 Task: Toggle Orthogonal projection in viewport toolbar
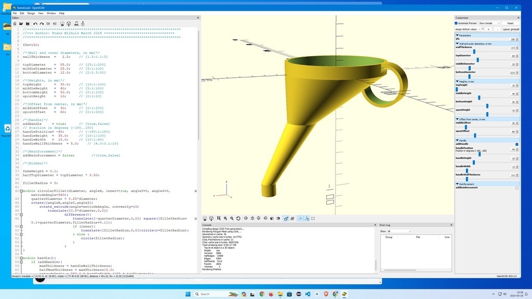coord(292,219)
